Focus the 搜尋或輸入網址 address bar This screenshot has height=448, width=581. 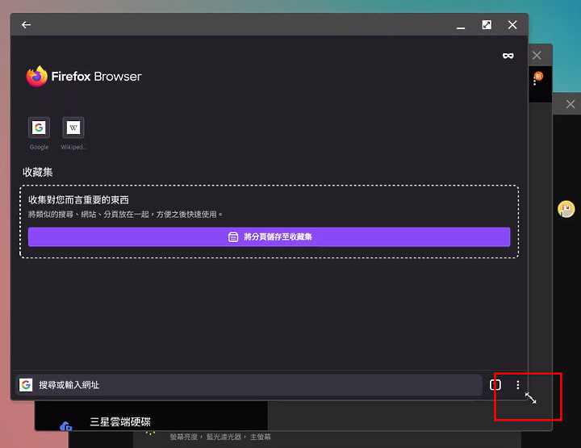pos(249,385)
